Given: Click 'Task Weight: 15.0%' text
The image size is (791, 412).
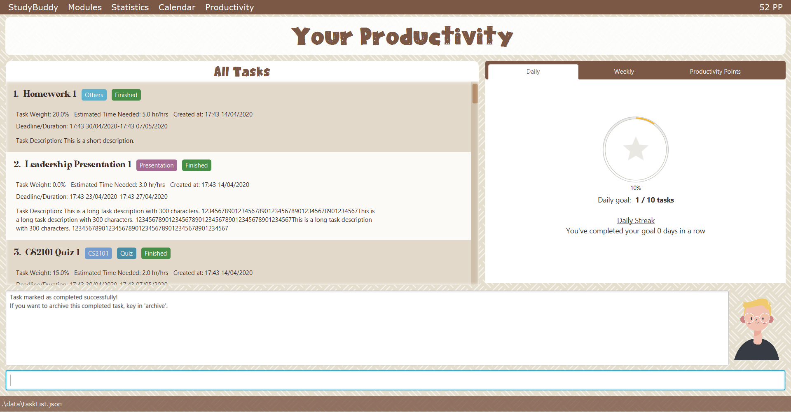Looking at the screenshot, I should click(x=42, y=273).
